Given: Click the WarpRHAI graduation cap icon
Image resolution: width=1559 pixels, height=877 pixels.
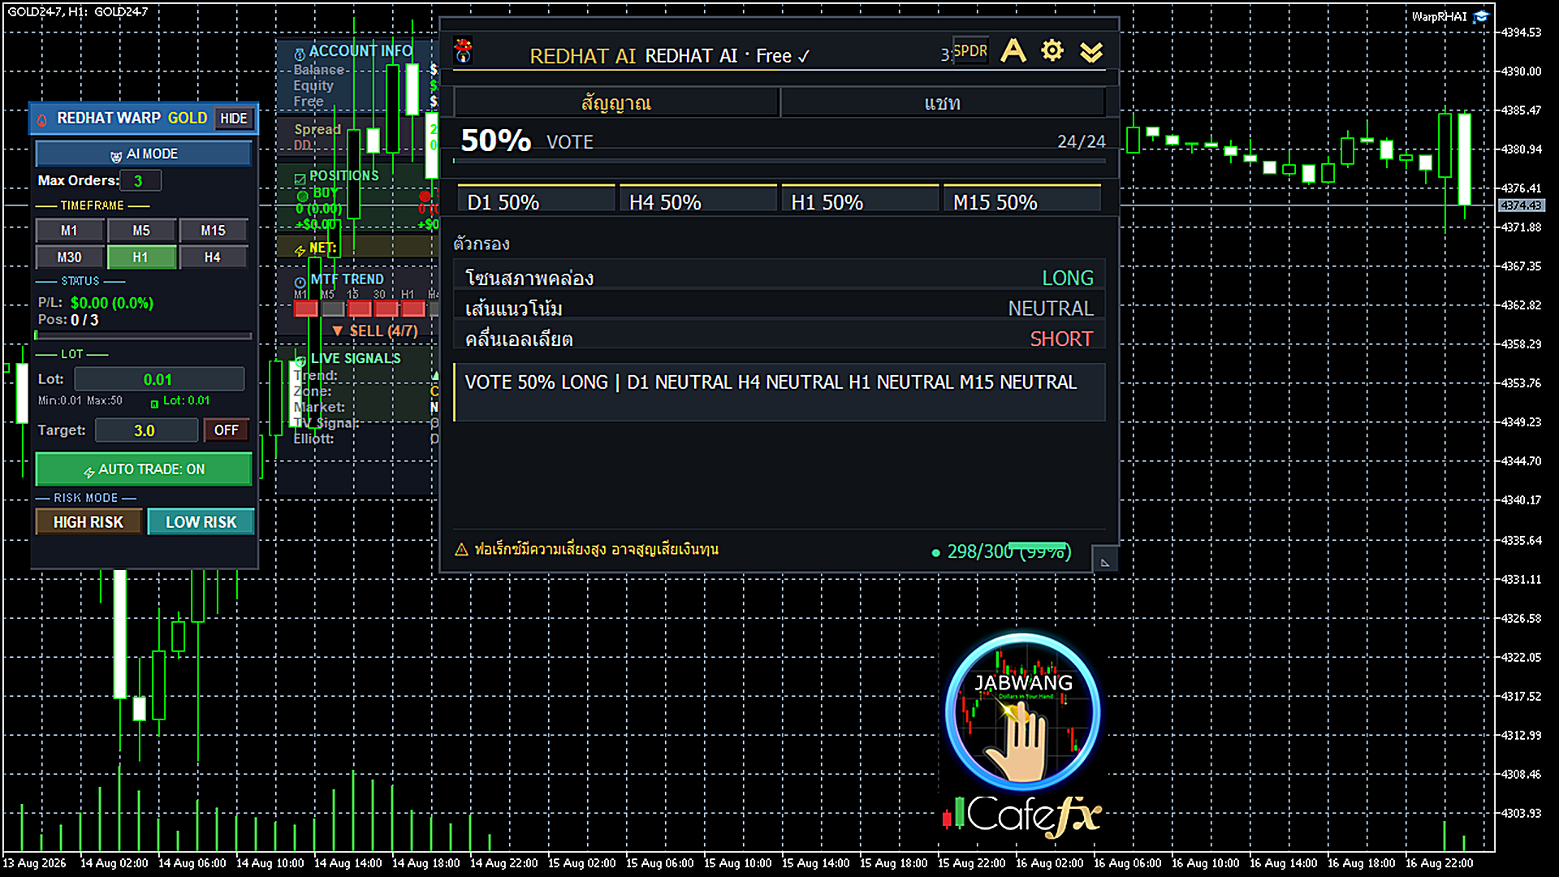Looking at the screenshot, I should [x=1482, y=17].
